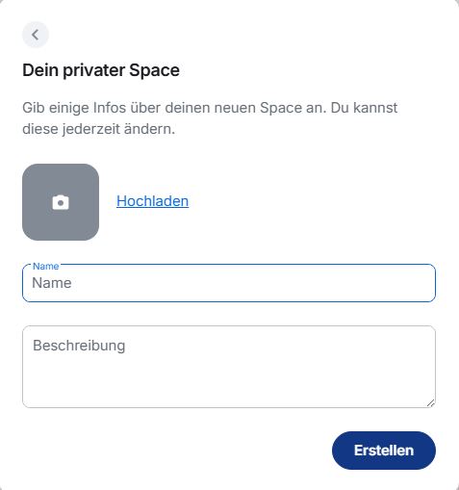The height and width of the screenshot is (490, 459).
Task: Open the Hochladen upload link
Action: [152, 201]
